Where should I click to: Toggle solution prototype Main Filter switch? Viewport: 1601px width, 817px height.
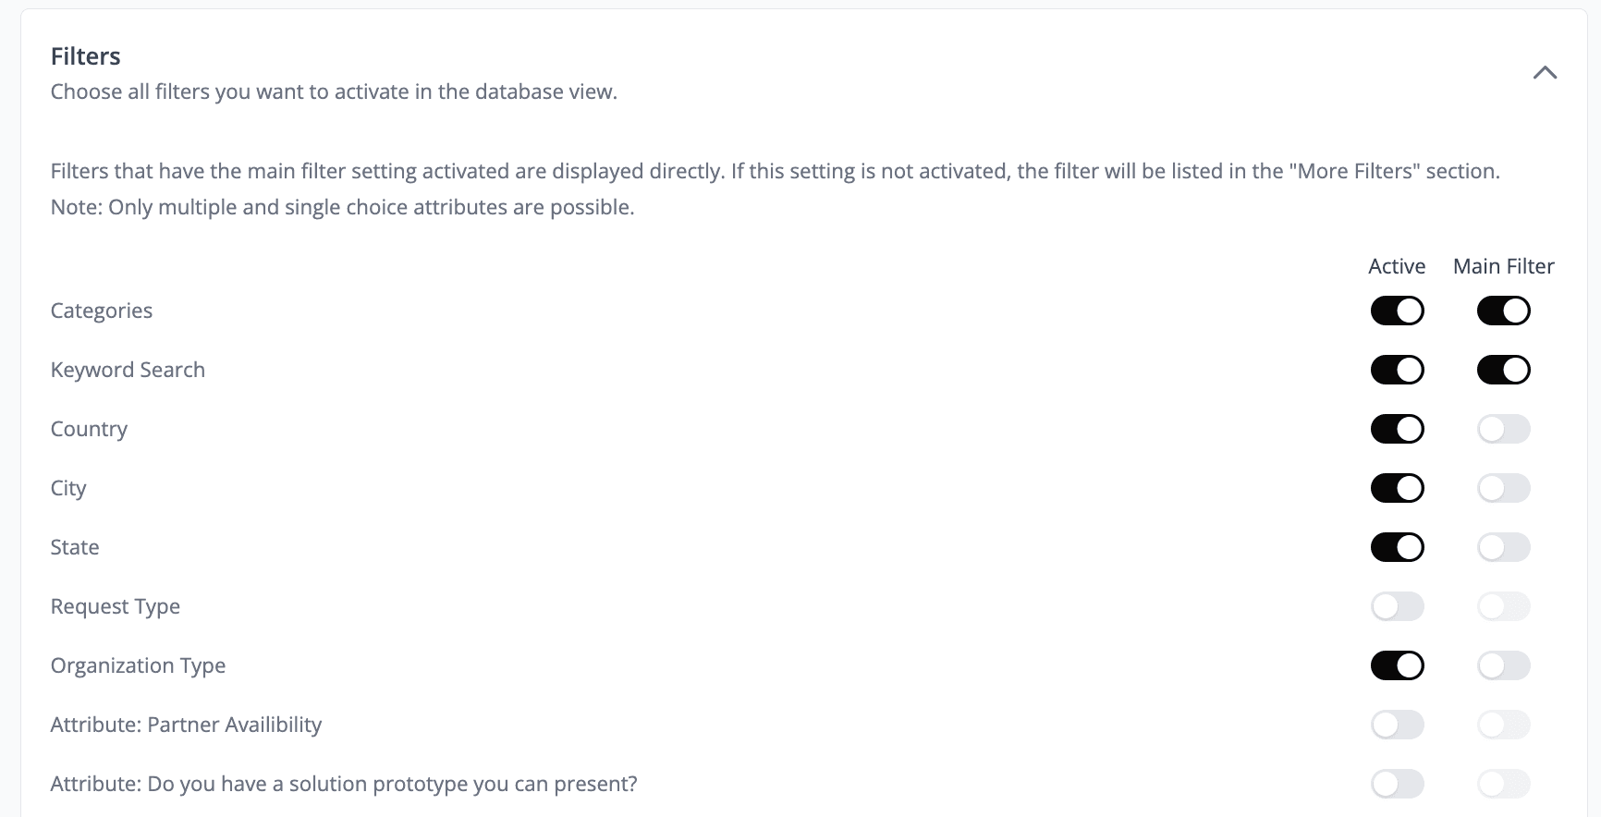click(1503, 784)
